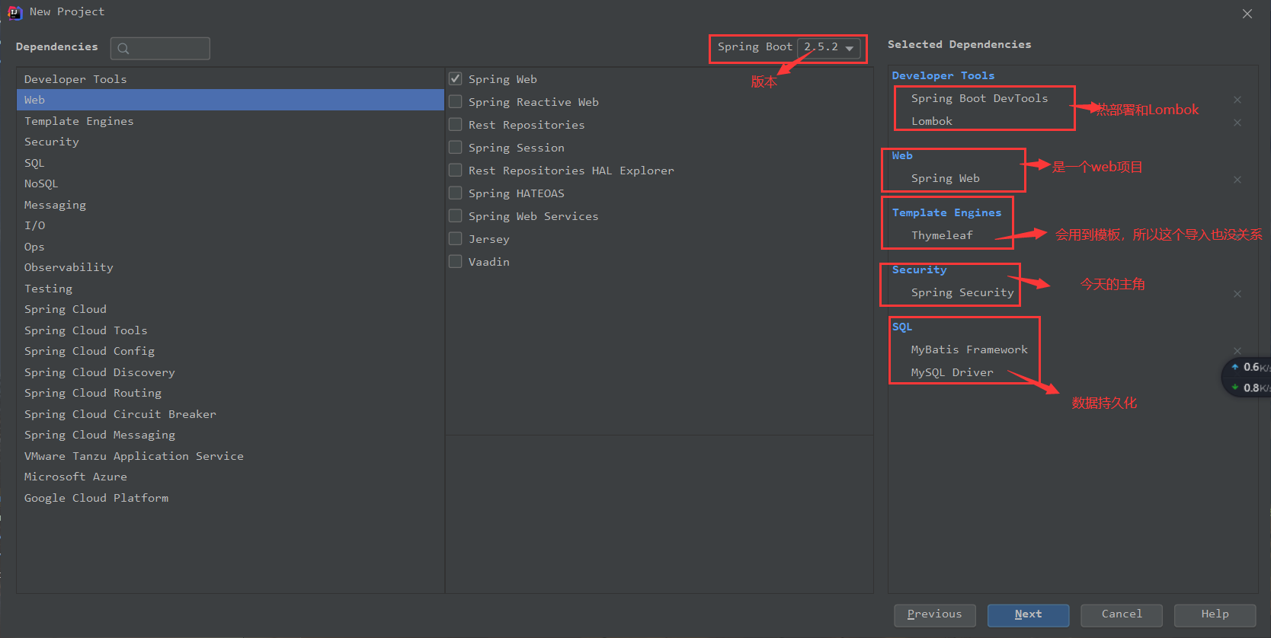This screenshot has height=638, width=1271.
Task: Click the IntelliJ IDEA logo in title bar
Action: [14, 12]
